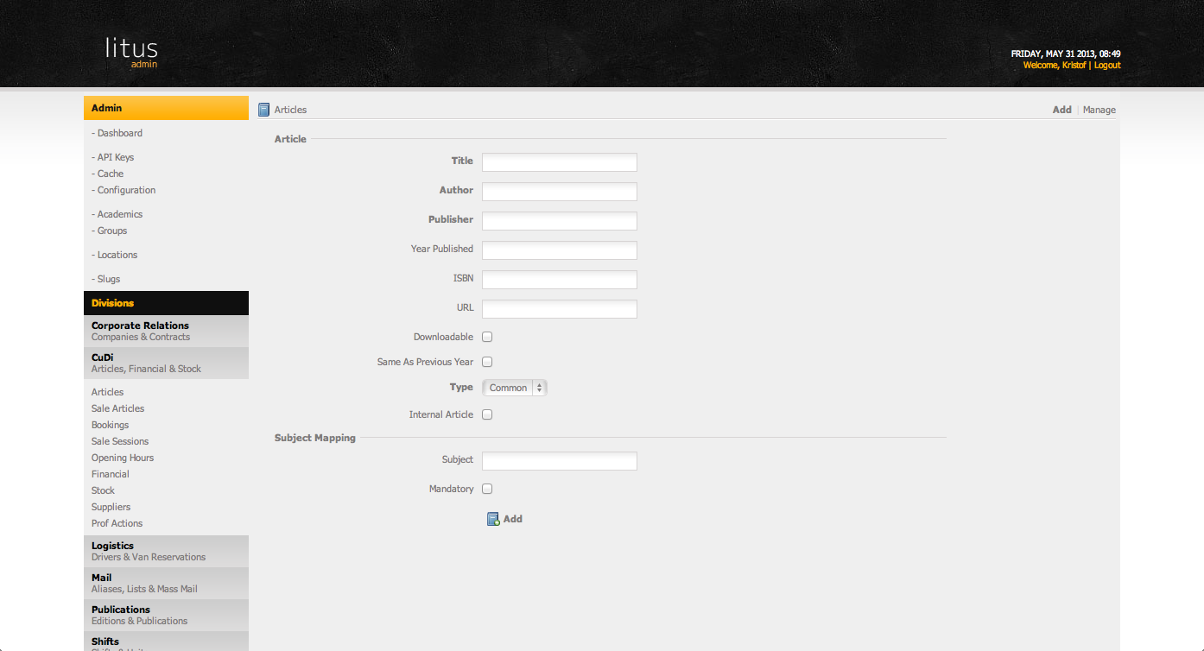This screenshot has height=651, width=1204.
Task: Open Opening Hours link
Action: point(123,458)
